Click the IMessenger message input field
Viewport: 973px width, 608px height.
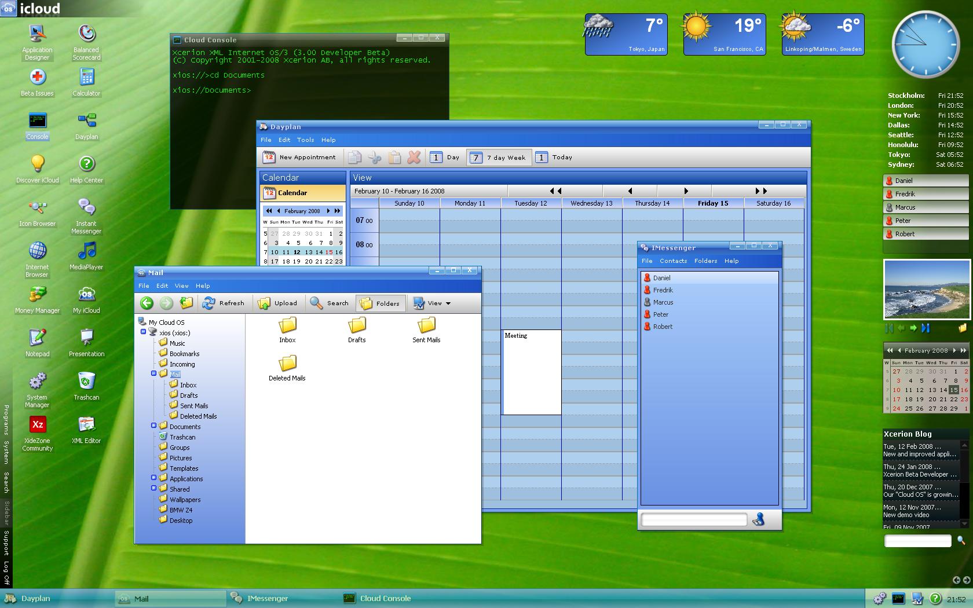pos(693,519)
